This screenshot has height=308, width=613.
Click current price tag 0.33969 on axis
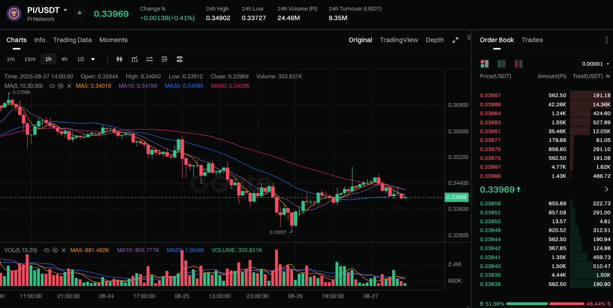(x=456, y=197)
